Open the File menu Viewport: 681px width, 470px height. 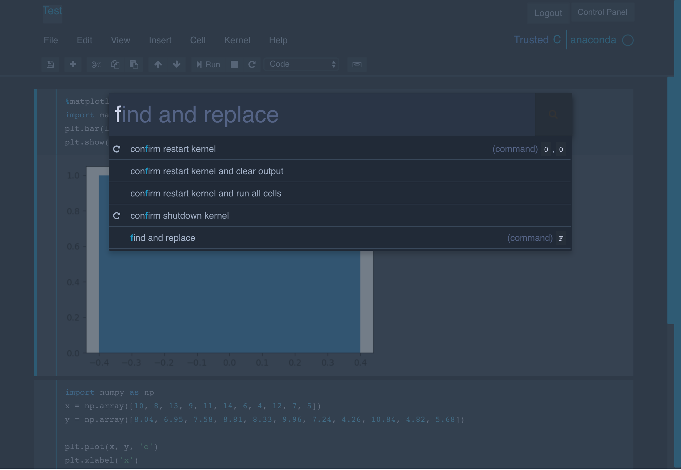point(51,40)
